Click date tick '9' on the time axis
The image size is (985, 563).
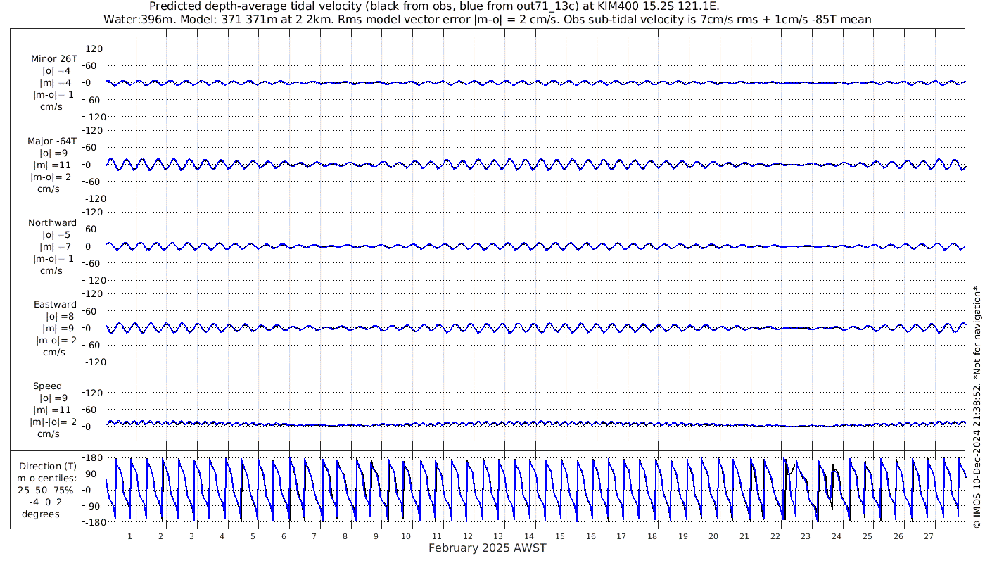[x=376, y=536]
